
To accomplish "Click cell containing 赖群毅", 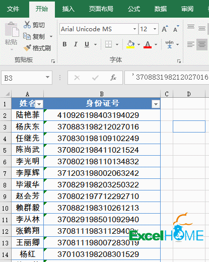I will [28, 208].
